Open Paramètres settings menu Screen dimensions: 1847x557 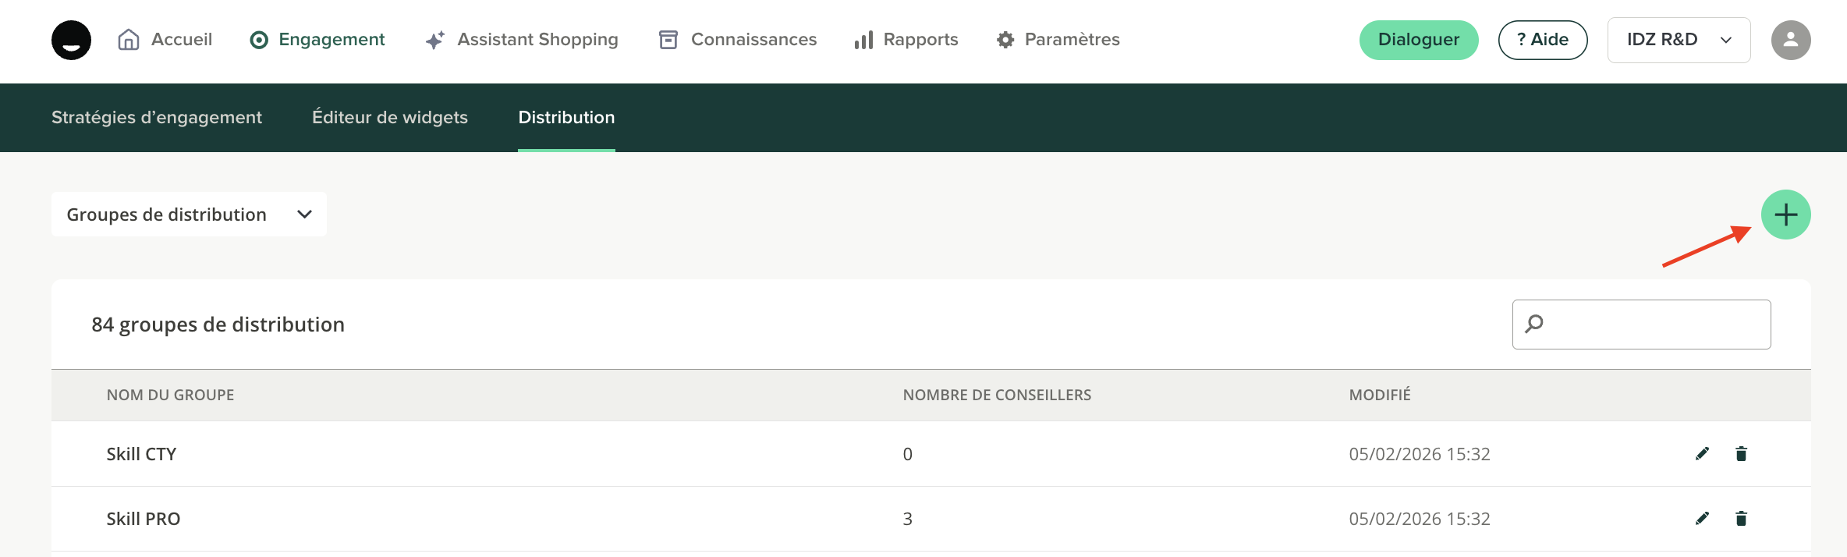(1058, 40)
